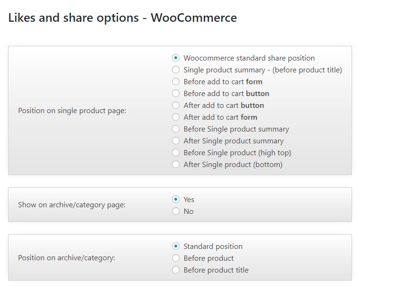Choose Before product title archive position
397x300 pixels.
pyautogui.click(x=176, y=270)
